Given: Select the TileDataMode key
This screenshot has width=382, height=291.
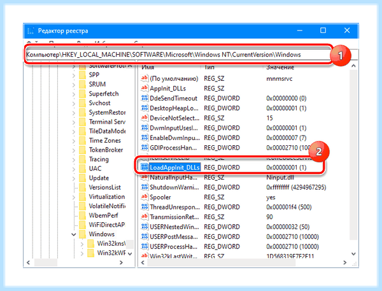Looking at the screenshot, I should [x=107, y=131].
